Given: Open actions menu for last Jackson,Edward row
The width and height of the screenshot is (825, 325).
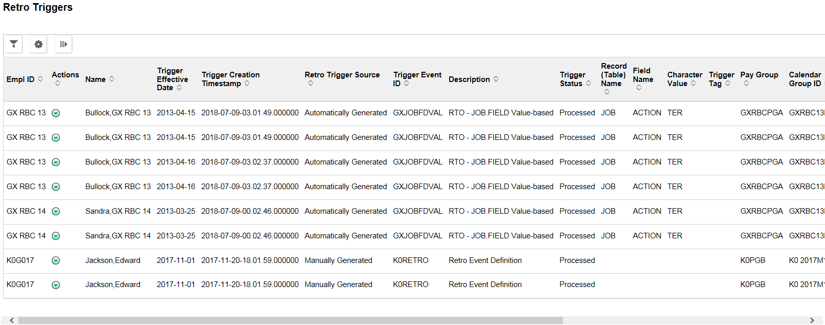Looking at the screenshot, I should [56, 285].
